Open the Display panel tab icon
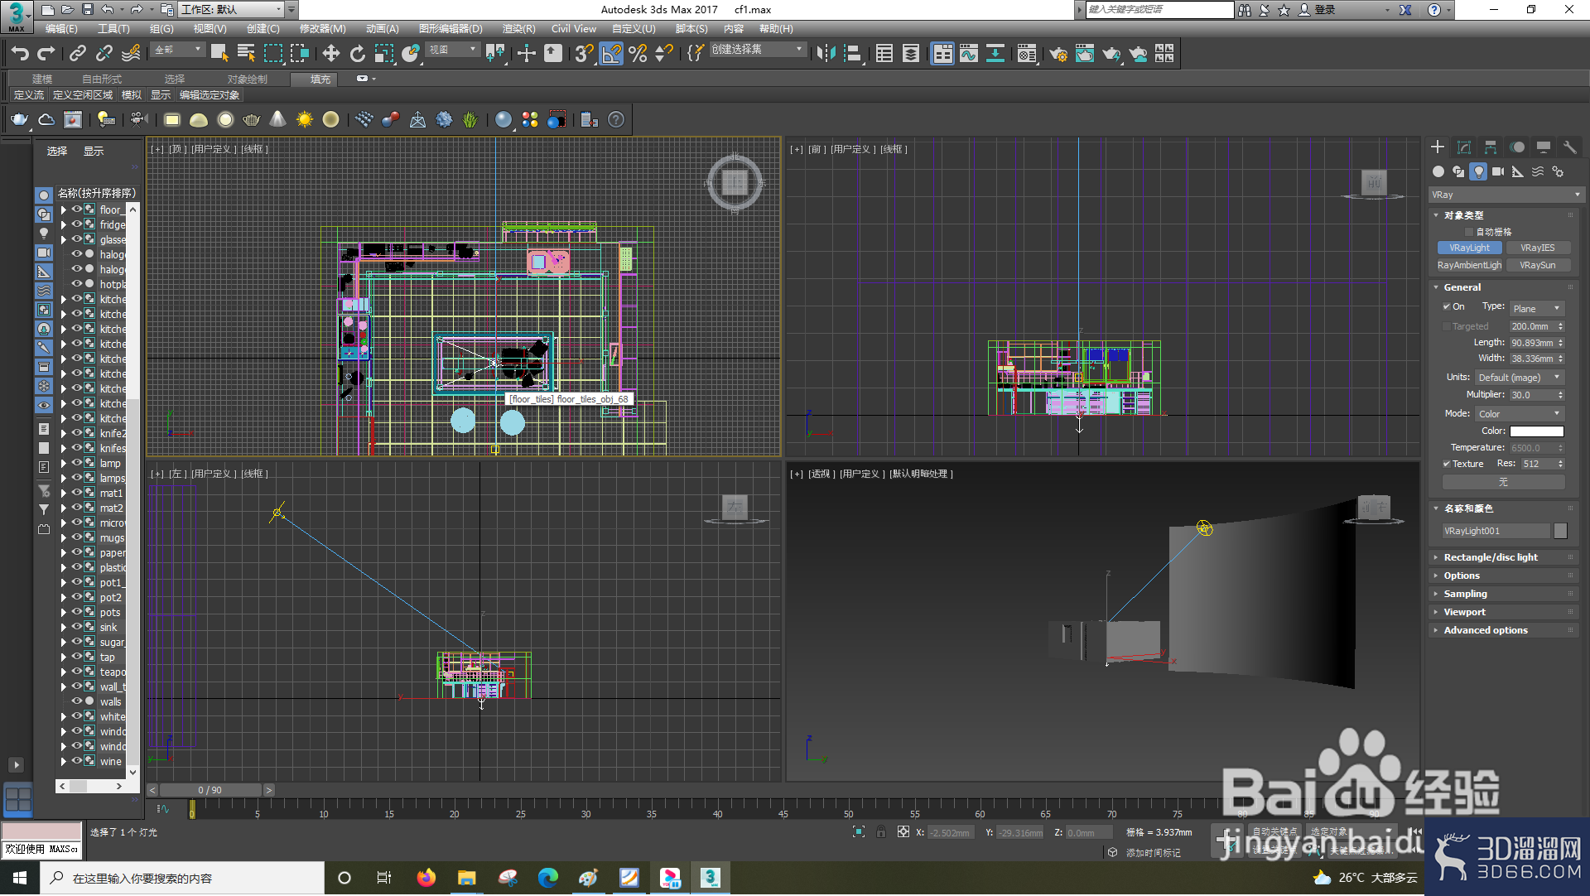1590x896 pixels. coord(1544,147)
